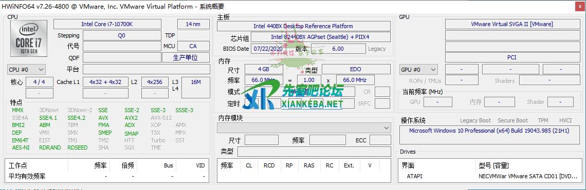This screenshot has height=190, width=586.
Task: Click the 生产单位 button
Action: click(186, 57)
